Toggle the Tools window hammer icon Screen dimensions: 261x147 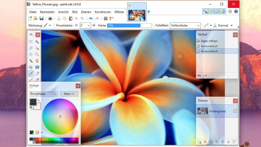coord(205,11)
